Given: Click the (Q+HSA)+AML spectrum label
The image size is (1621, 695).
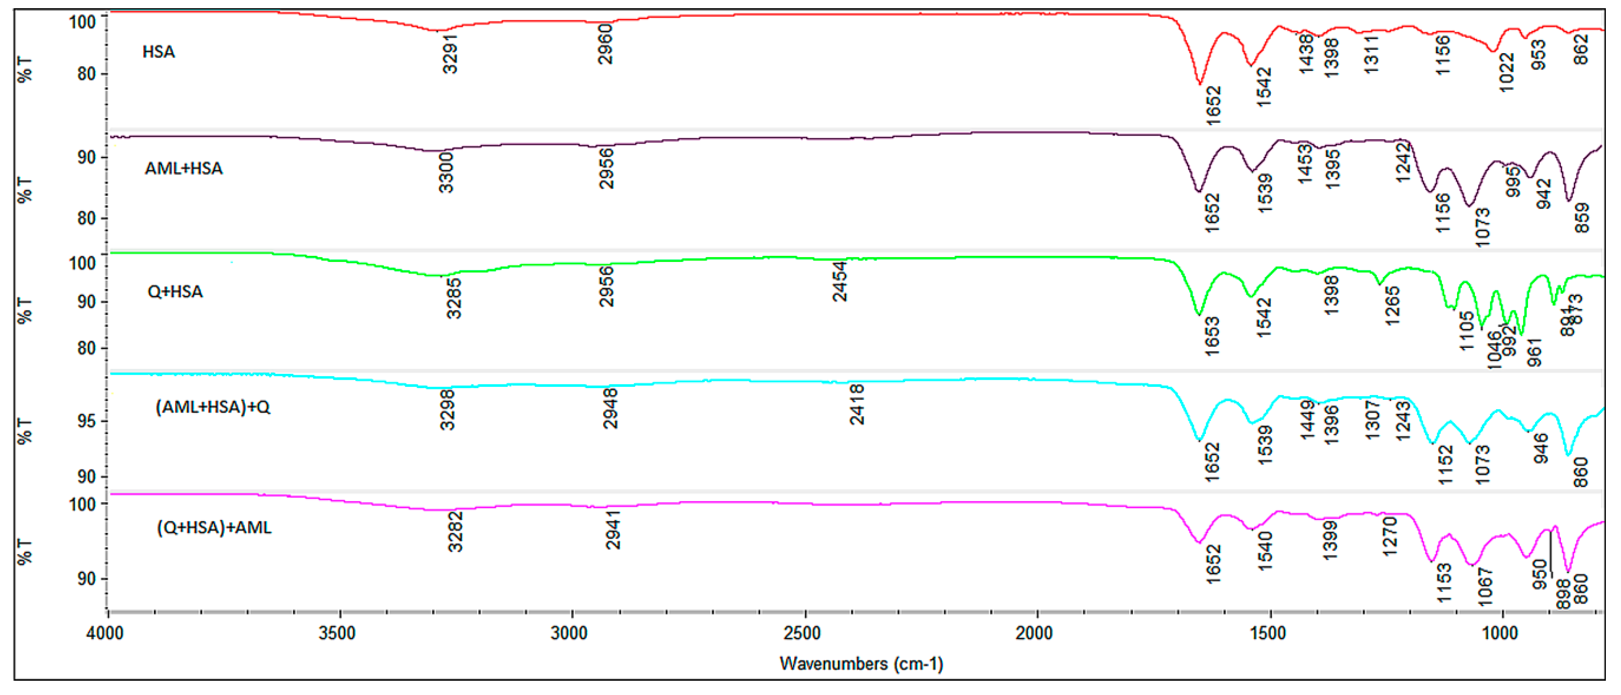Looking at the screenshot, I should [214, 528].
